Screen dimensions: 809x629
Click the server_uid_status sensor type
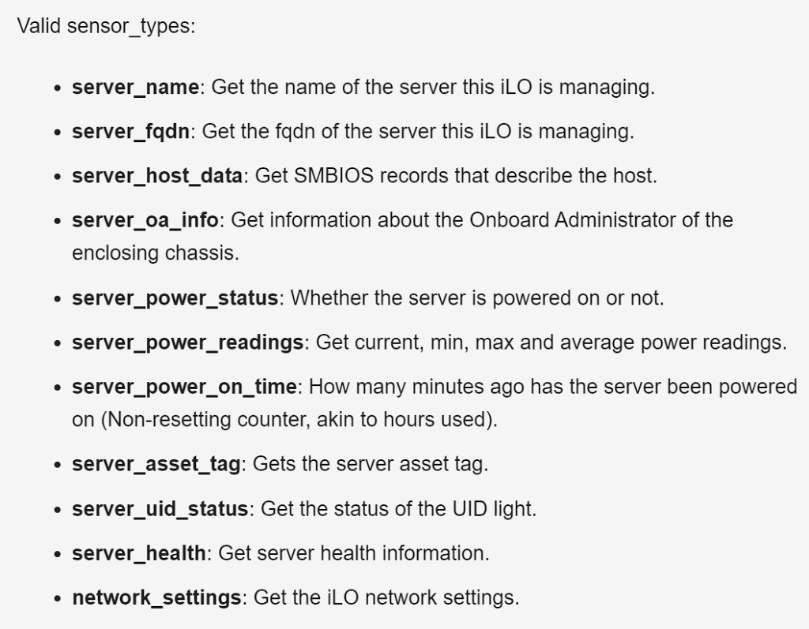(160, 509)
